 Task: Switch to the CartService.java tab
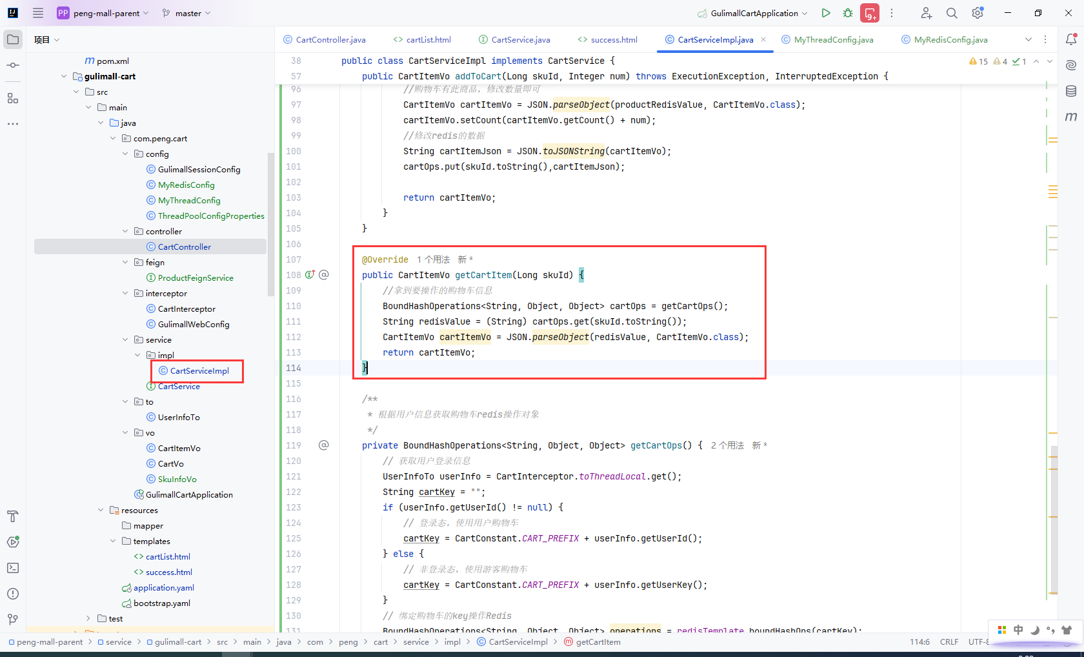click(x=515, y=39)
